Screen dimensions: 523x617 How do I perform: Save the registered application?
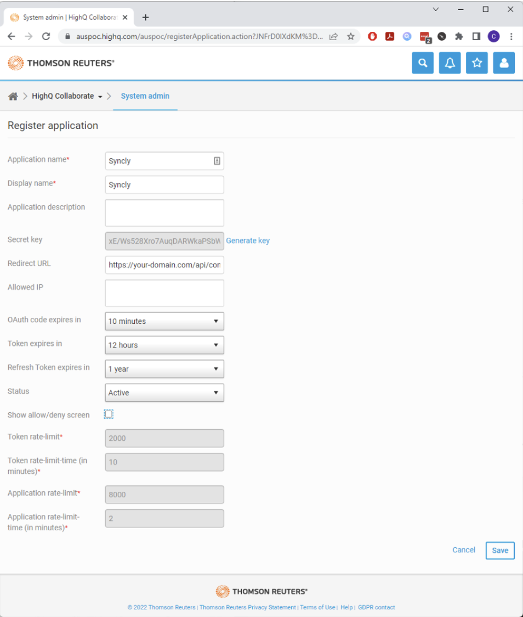pyautogui.click(x=499, y=550)
